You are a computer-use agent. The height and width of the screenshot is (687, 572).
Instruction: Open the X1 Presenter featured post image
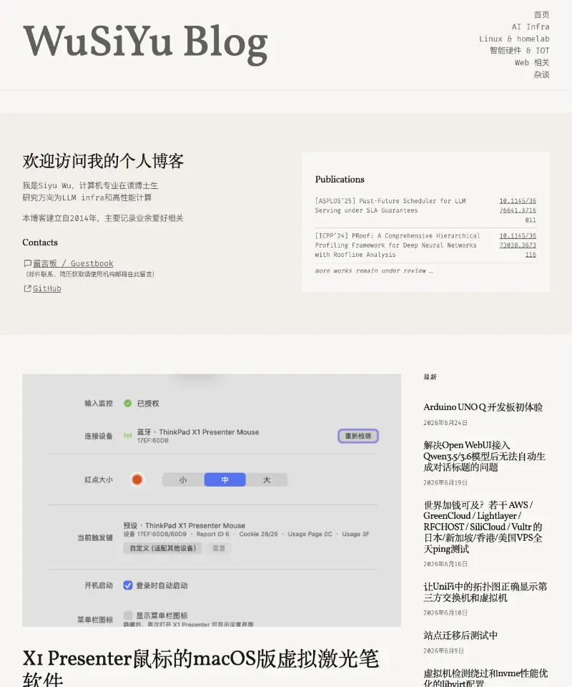(x=212, y=500)
